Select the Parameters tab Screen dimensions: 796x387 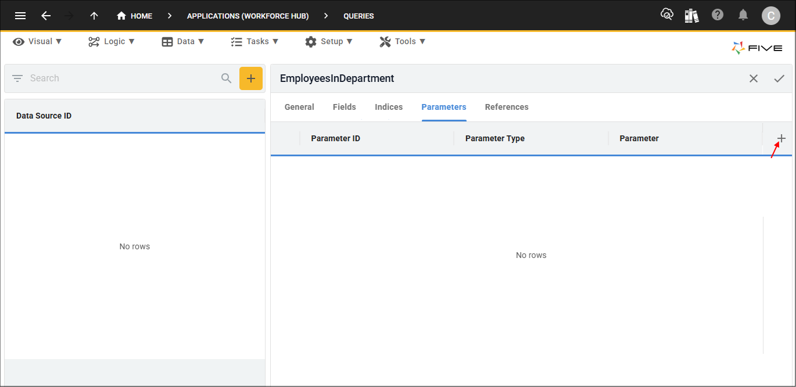coord(444,107)
